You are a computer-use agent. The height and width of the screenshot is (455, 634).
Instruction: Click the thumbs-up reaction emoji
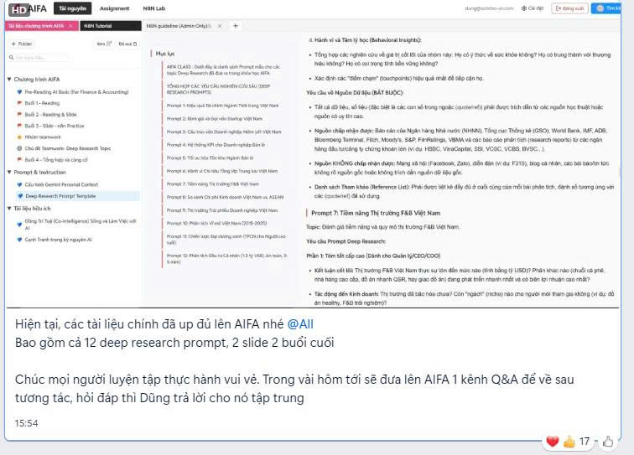coord(569,442)
